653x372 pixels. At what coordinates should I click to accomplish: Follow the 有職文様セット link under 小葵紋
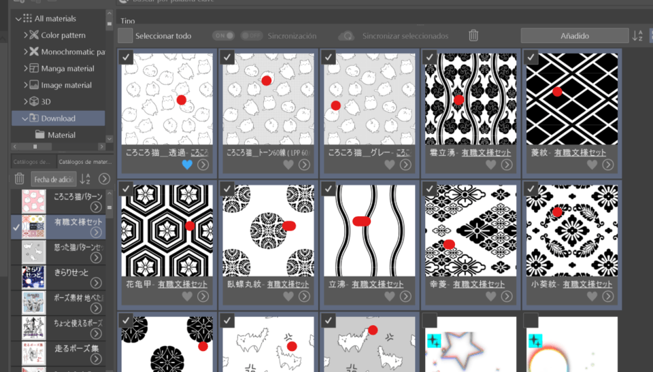(x=578, y=284)
